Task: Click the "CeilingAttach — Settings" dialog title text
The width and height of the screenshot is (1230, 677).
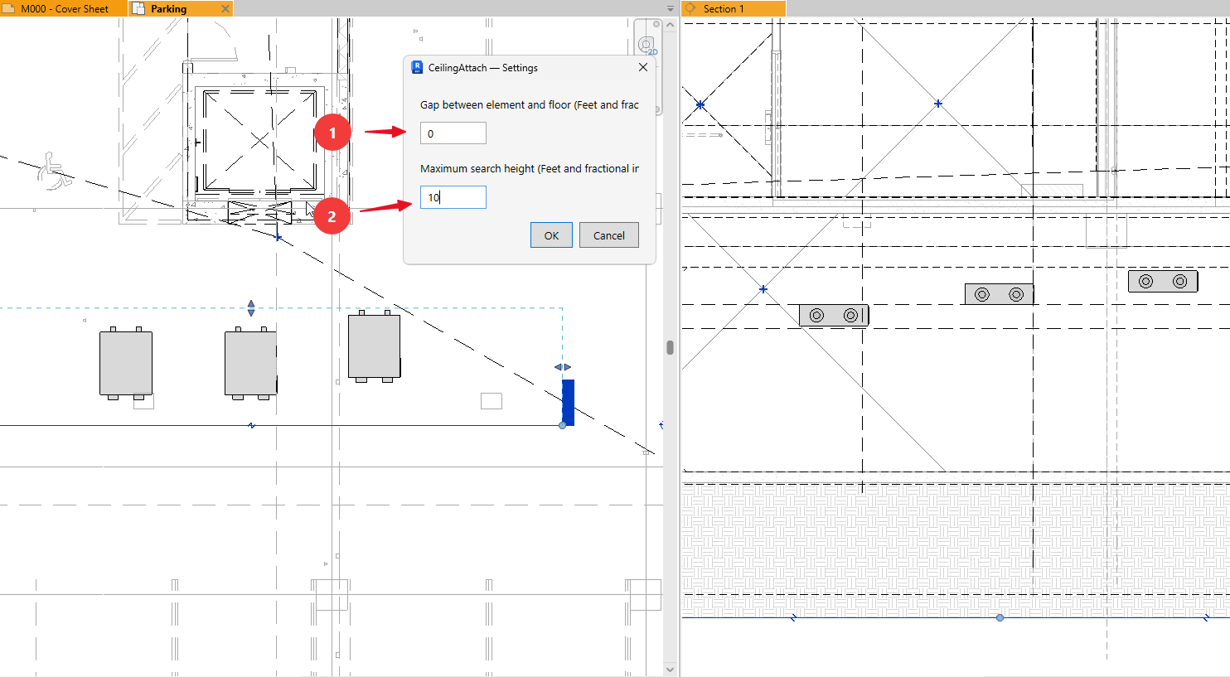Action: pyautogui.click(x=483, y=68)
